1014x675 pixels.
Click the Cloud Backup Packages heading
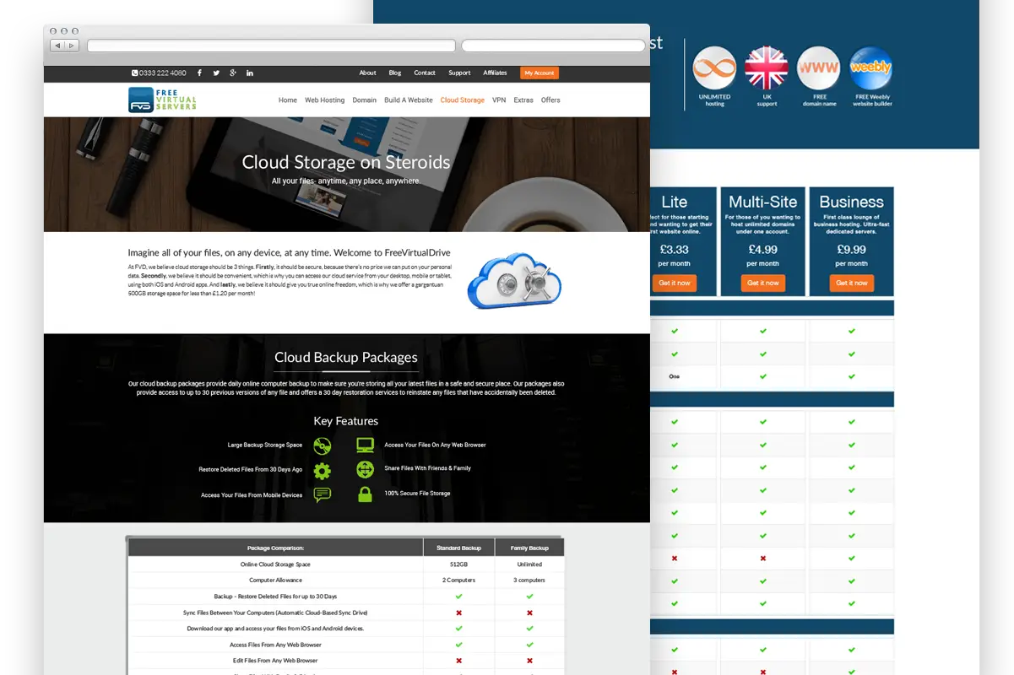click(346, 357)
